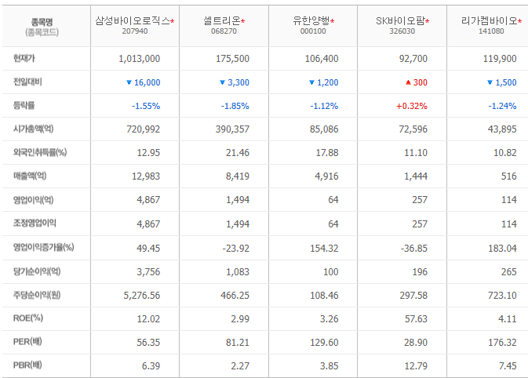Screen dimensions: 528x378
Task: Select revenue value 4,916
Action: point(326,176)
